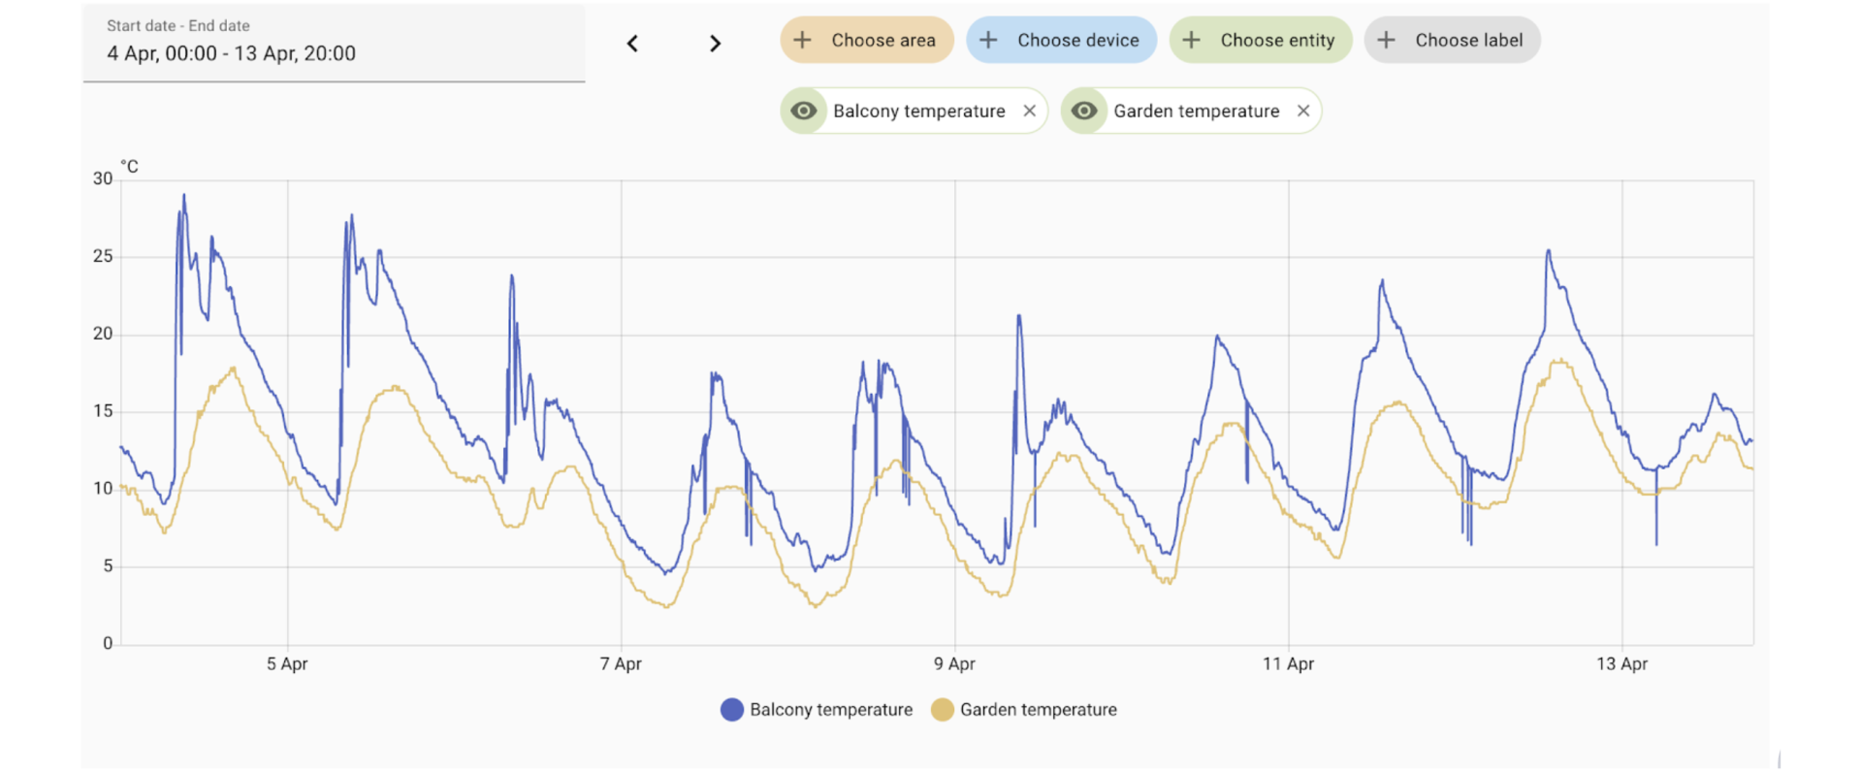Toggle Garden temperature eye visibility

[1084, 111]
